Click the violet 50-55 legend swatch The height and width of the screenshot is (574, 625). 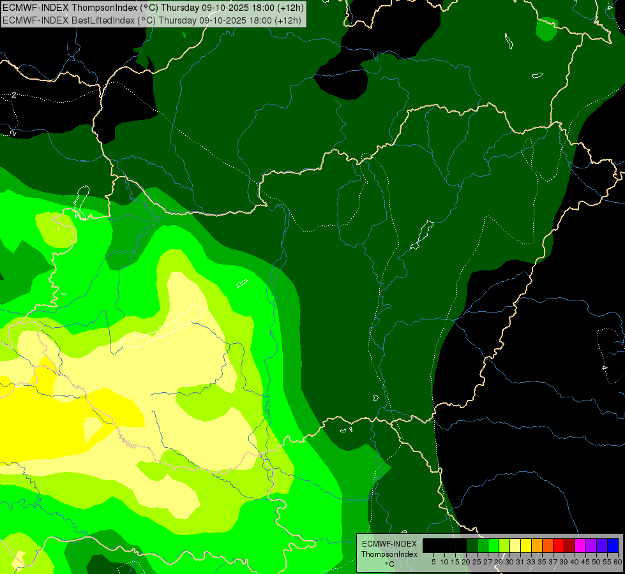pyautogui.click(x=602, y=545)
